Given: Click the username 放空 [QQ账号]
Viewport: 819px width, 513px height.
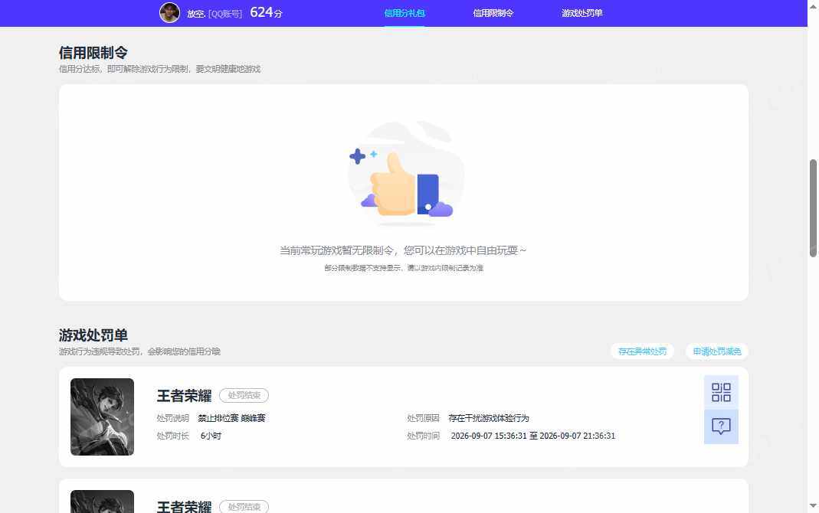Looking at the screenshot, I should [x=215, y=14].
